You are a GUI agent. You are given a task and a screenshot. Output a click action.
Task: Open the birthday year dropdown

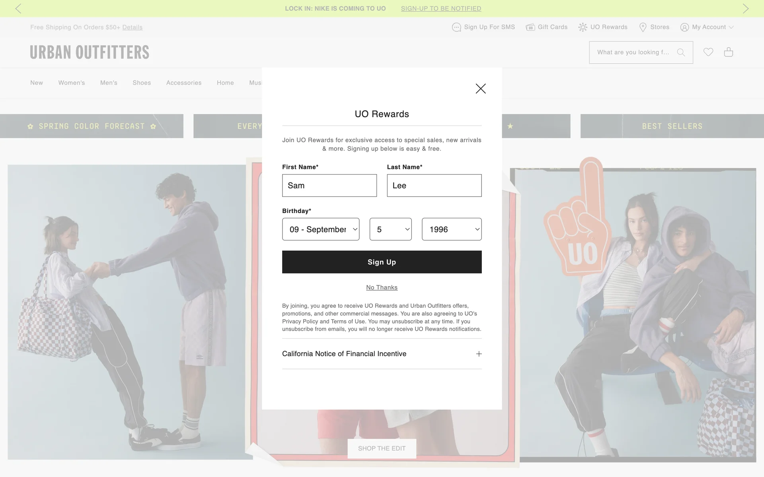[452, 229]
